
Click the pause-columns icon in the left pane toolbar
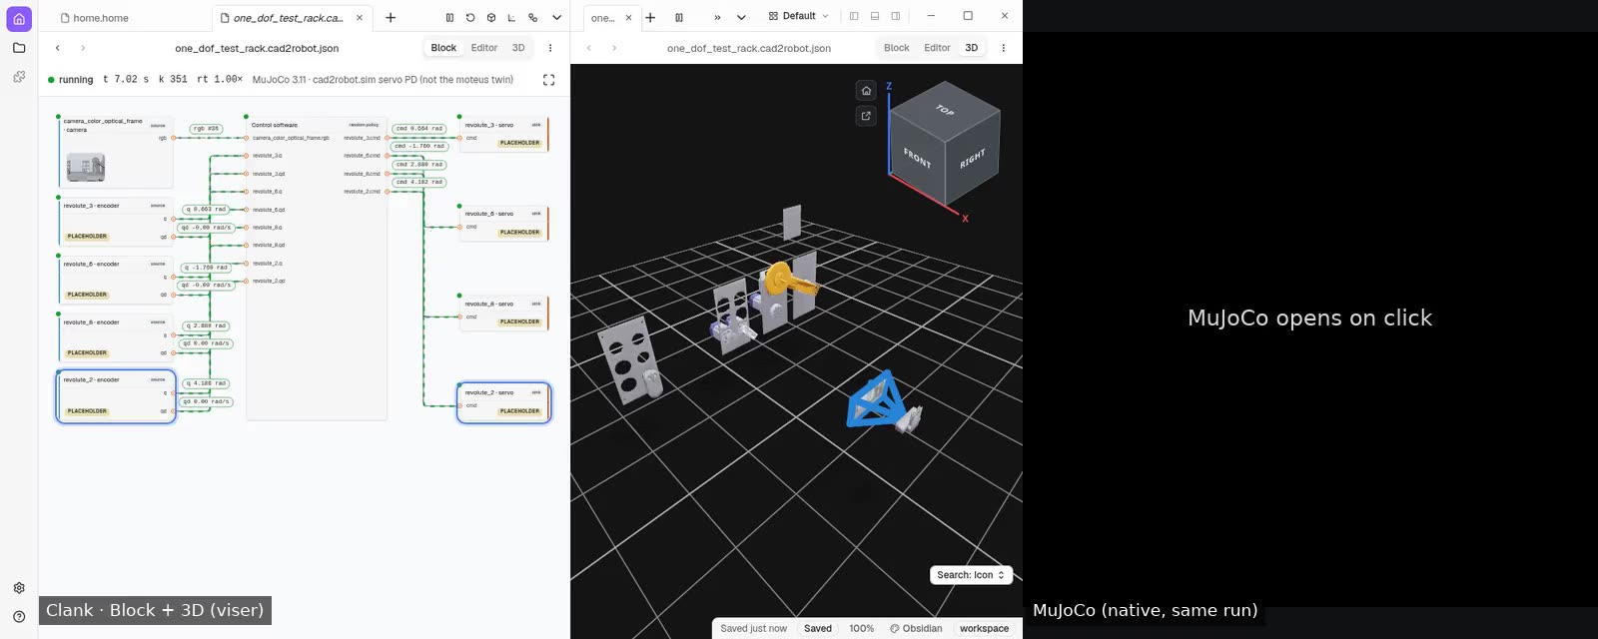point(449,18)
